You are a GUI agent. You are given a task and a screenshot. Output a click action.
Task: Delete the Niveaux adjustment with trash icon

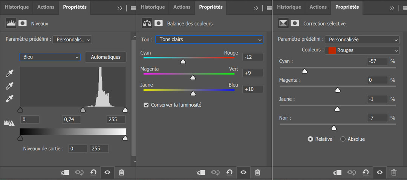121,172
